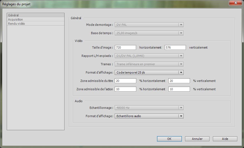Image resolution: width=244 pixels, height=148 pixels.
Task: Expand the Base de temps dropdown
Action: click(x=149, y=33)
